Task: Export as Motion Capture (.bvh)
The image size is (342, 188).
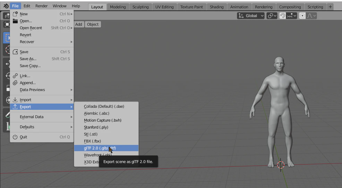Action: [x=106, y=121]
